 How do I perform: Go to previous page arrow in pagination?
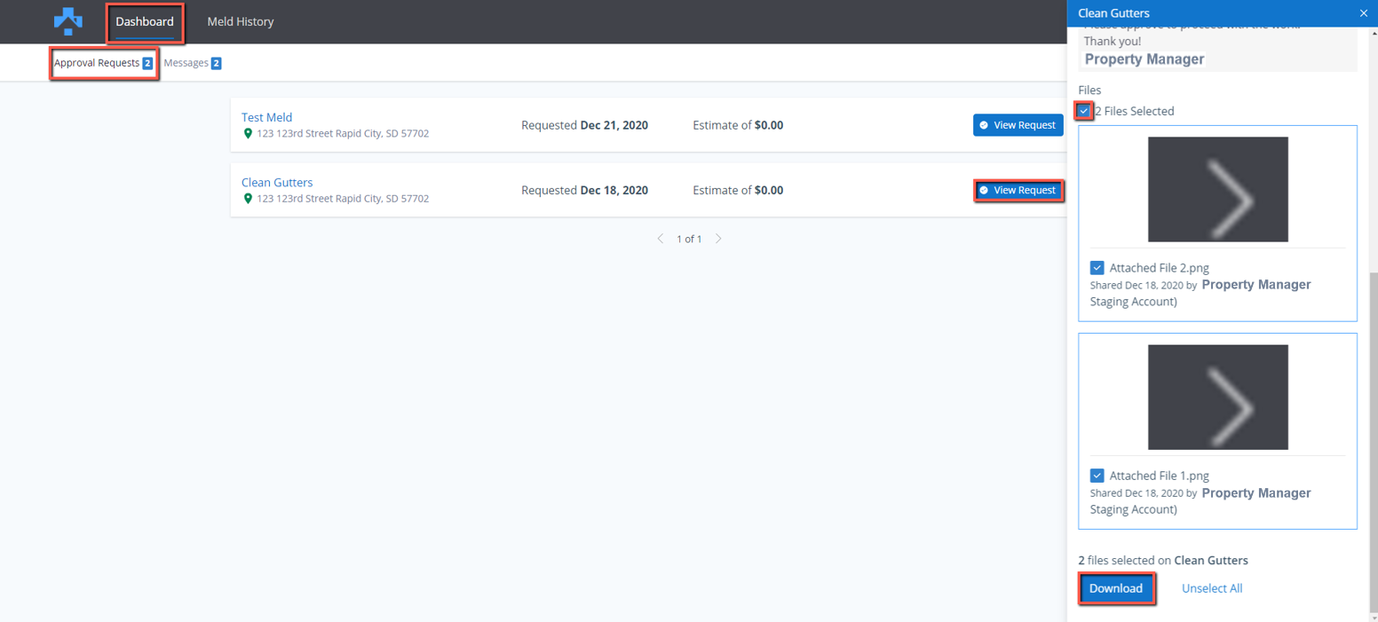coord(660,239)
